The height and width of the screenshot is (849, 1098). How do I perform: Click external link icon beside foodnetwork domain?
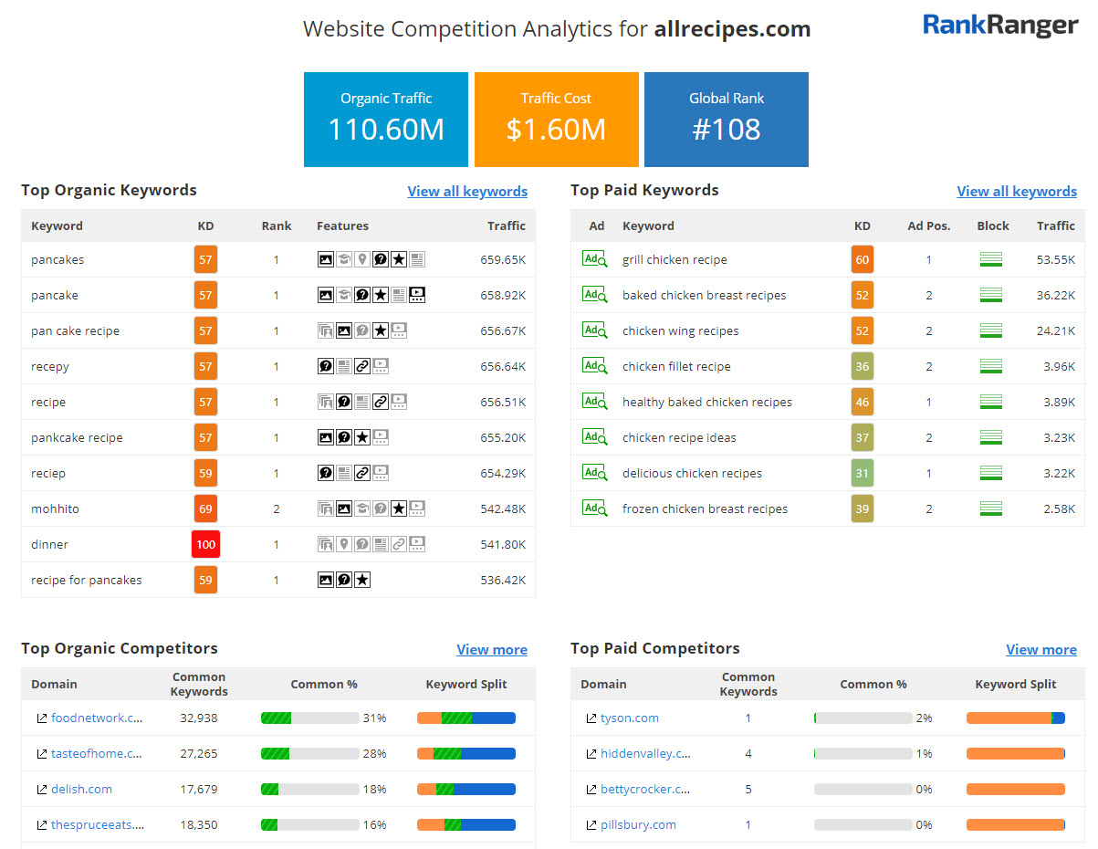pos(42,718)
